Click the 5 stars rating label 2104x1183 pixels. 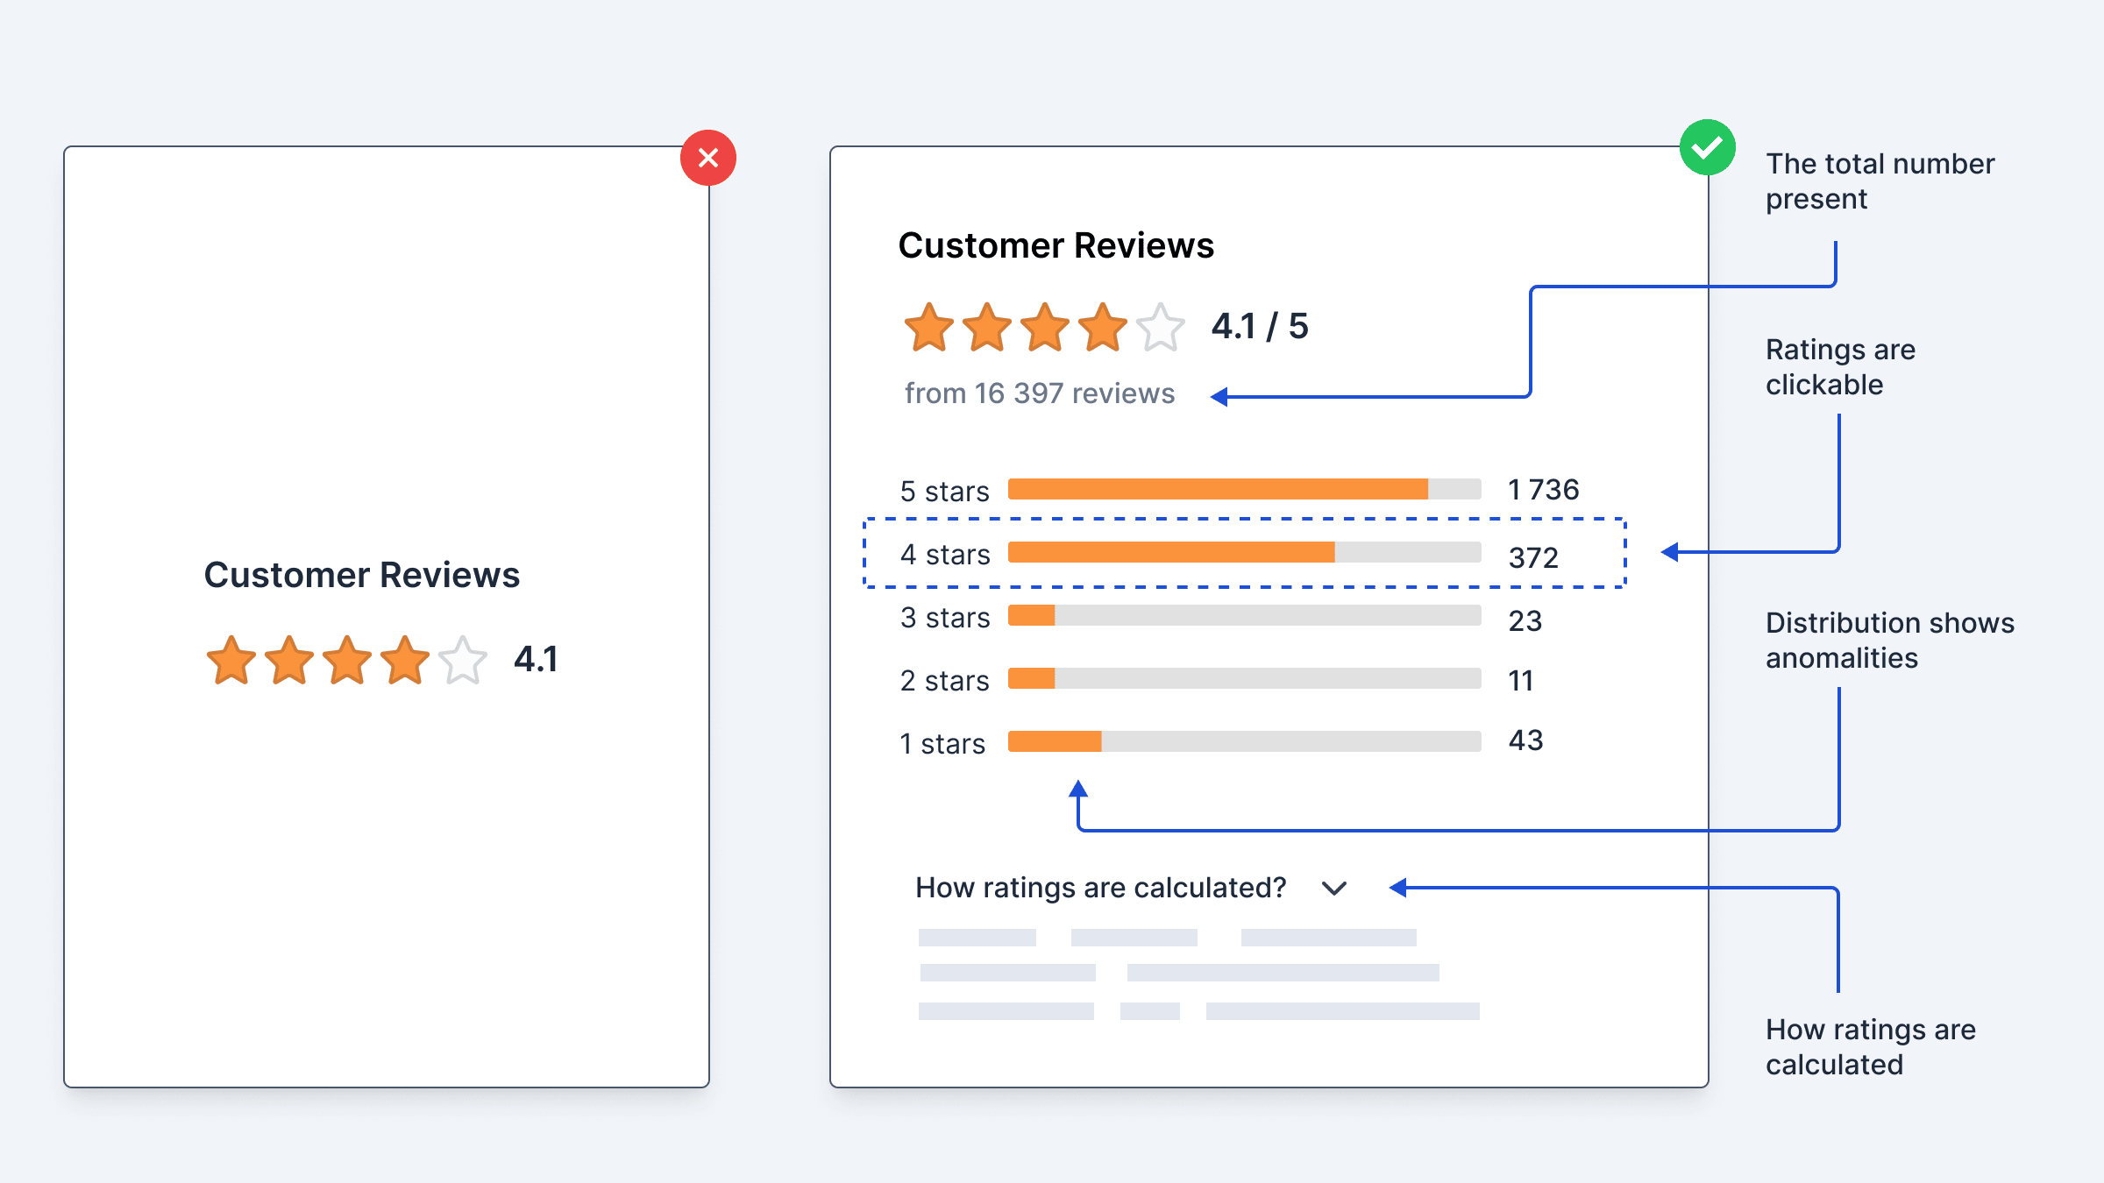pyautogui.click(x=944, y=491)
